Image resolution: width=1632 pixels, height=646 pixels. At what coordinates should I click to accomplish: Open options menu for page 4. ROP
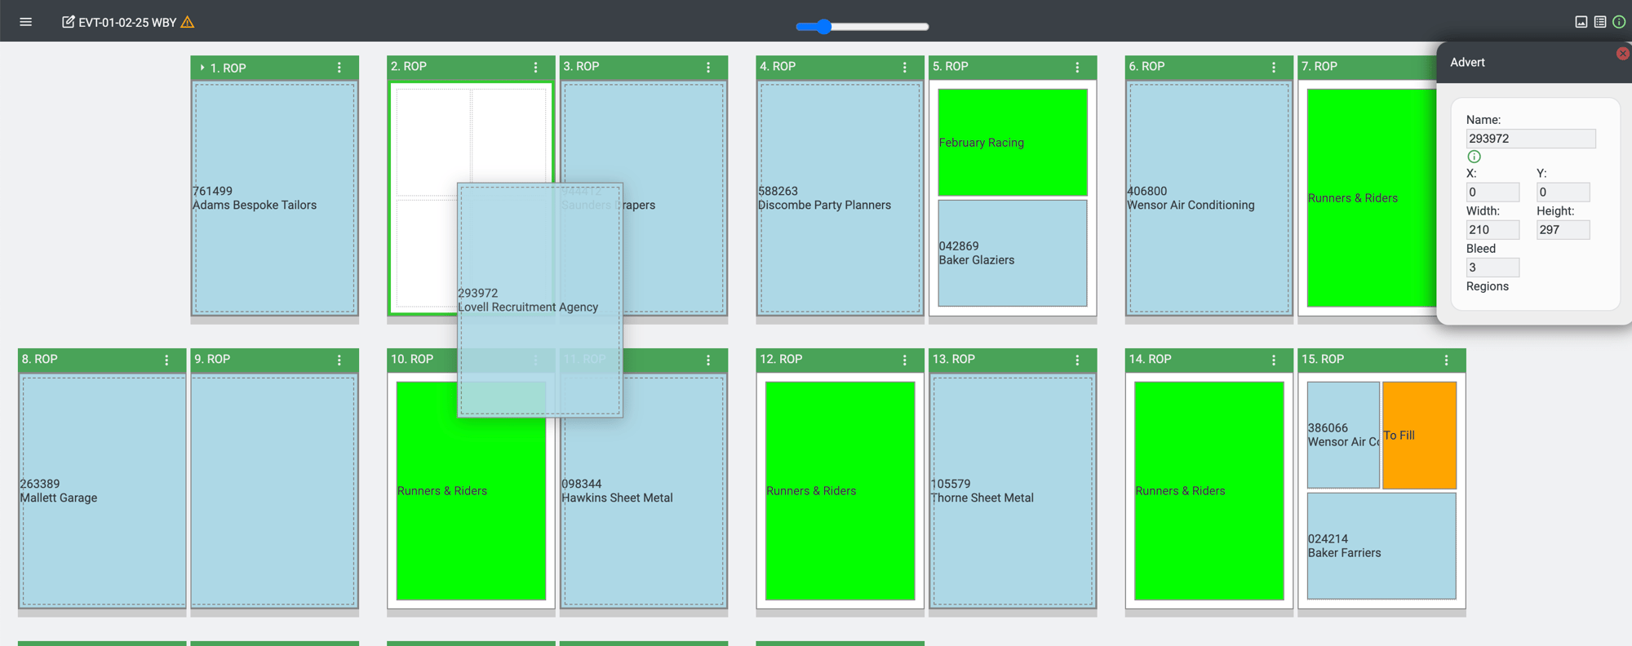[905, 68]
